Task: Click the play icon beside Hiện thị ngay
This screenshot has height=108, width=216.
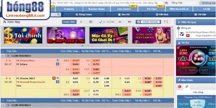Action: tap(179, 22)
